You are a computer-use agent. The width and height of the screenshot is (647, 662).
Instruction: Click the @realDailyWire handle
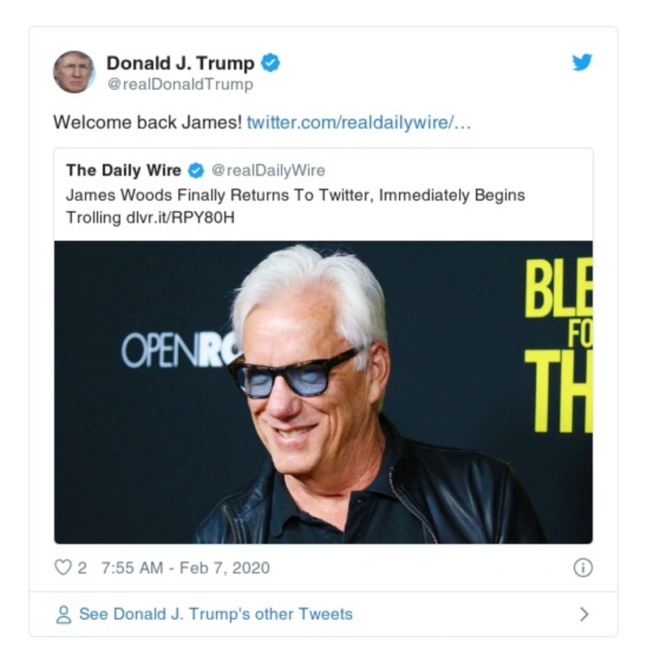coord(270,171)
